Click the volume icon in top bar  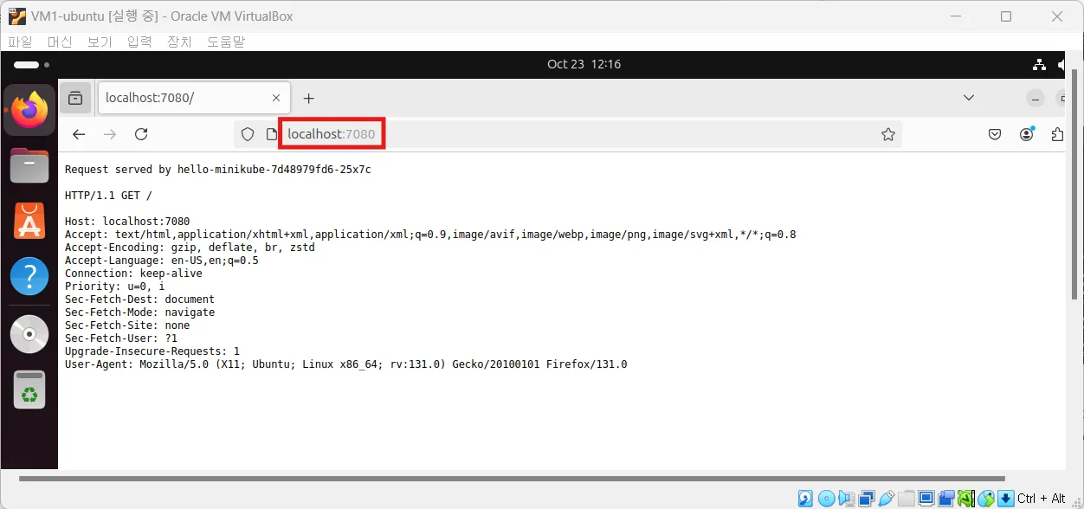(1062, 64)
